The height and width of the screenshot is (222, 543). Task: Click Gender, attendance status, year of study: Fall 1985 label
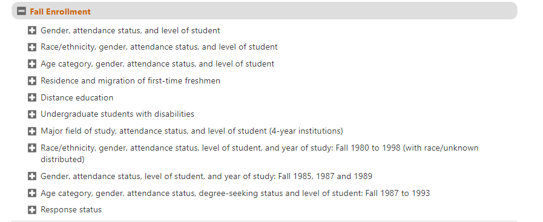(206, 177)
